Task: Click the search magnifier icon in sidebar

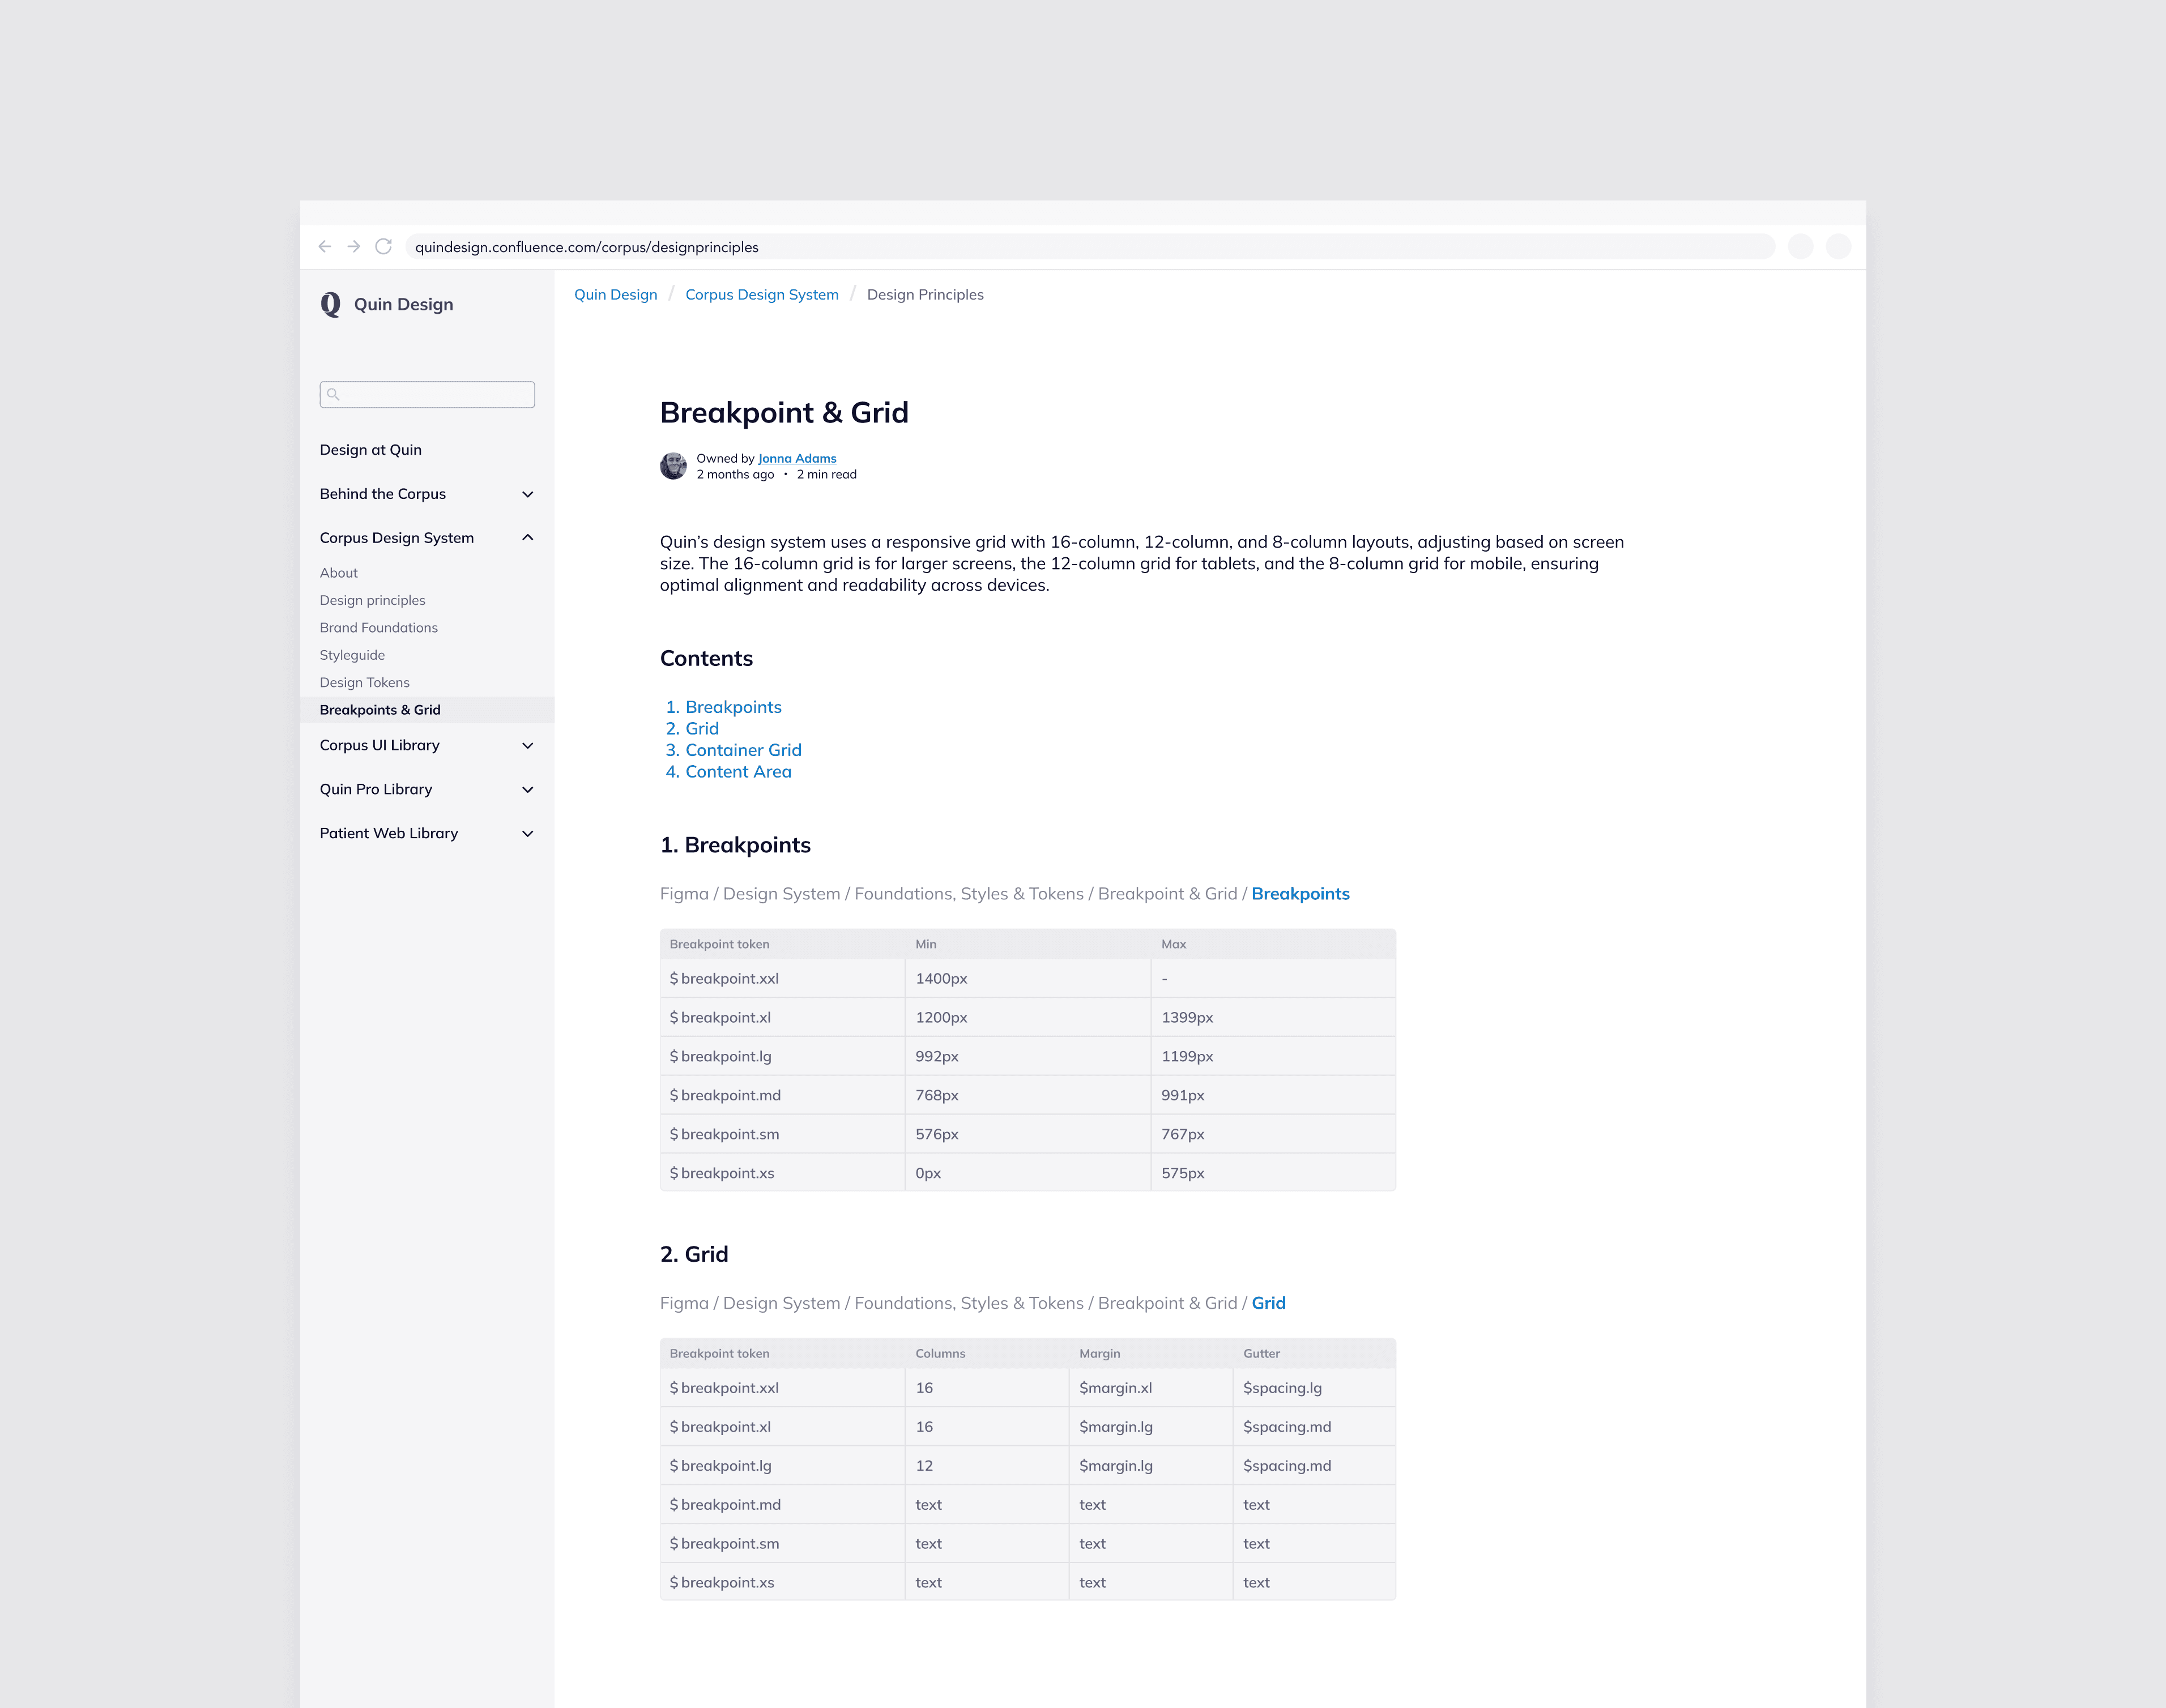Action: (x=334, y=394)
